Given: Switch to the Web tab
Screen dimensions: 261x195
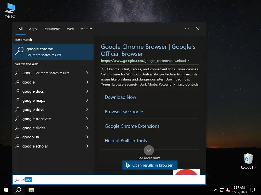Looking at the screenshot, I should coord(70,29).
